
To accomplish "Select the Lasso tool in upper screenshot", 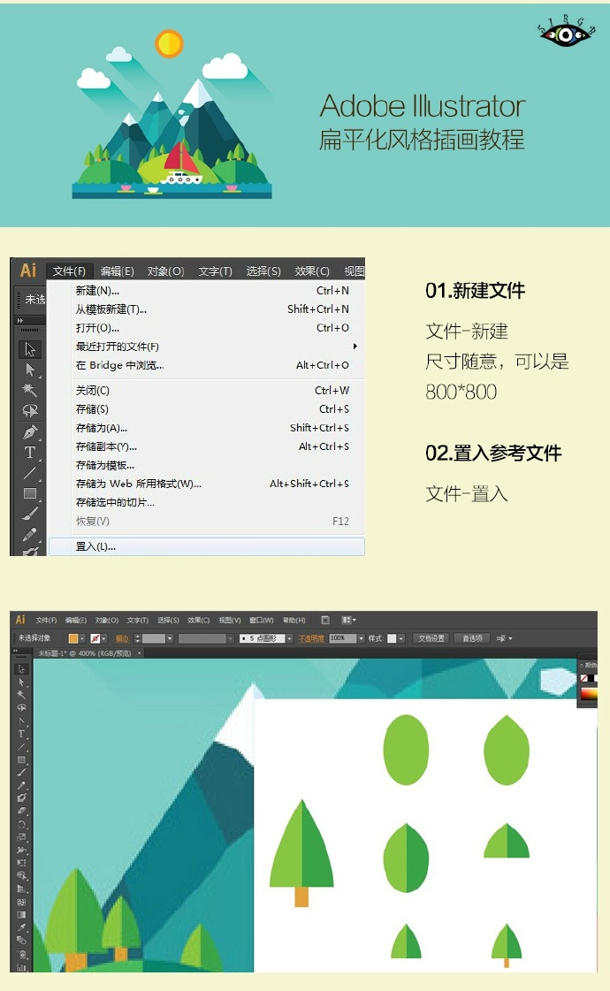I will pos(30,411).
